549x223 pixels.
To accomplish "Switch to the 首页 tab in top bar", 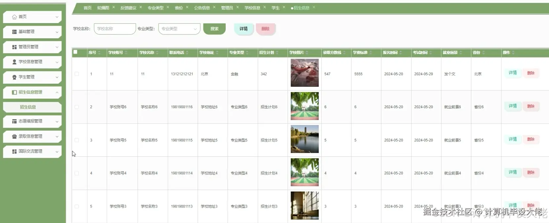I will click(x=88, y=8).
